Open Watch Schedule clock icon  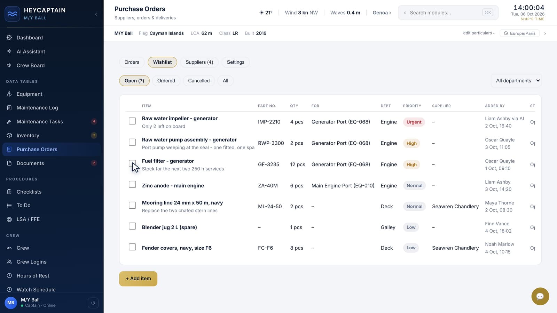point(9,289)
